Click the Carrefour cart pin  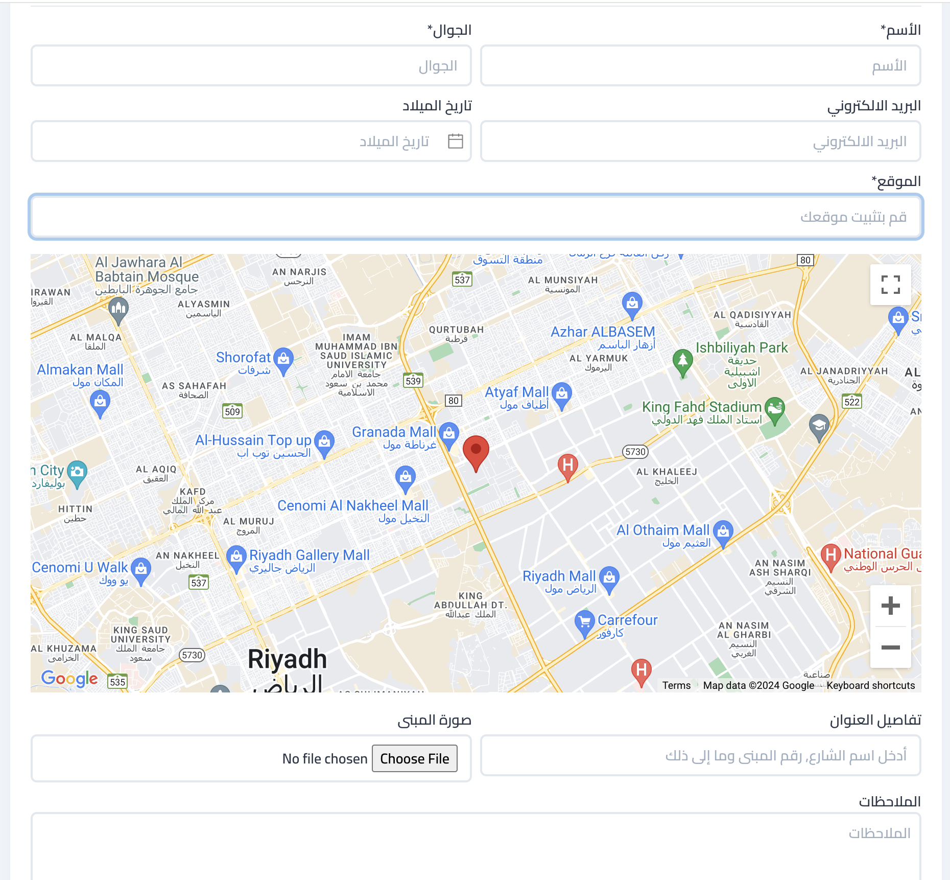(x=585, y=624)
